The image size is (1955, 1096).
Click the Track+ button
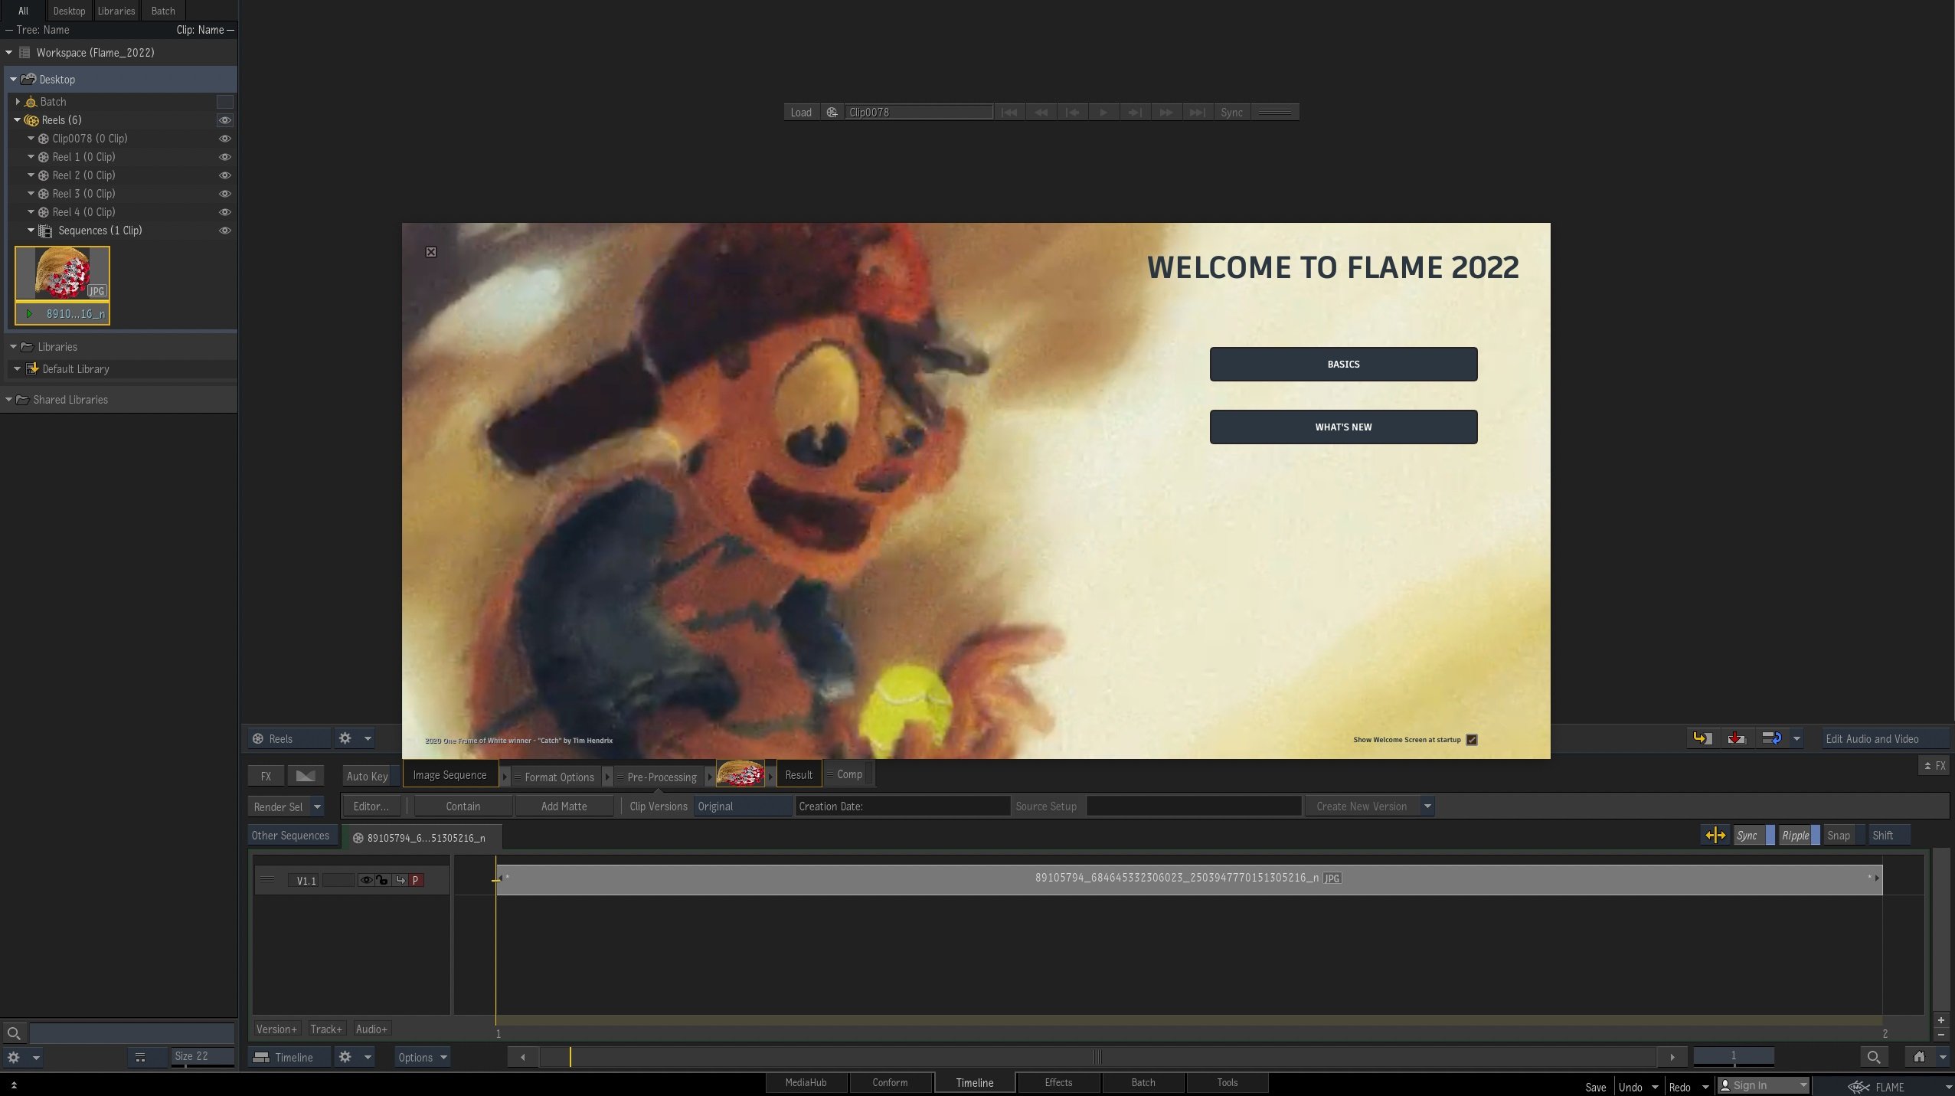tap(326, 1029)
